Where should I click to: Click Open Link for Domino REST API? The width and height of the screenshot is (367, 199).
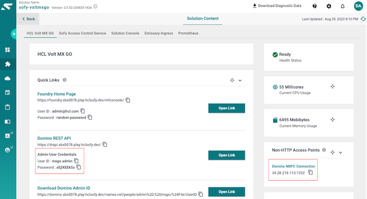point(226,155)
